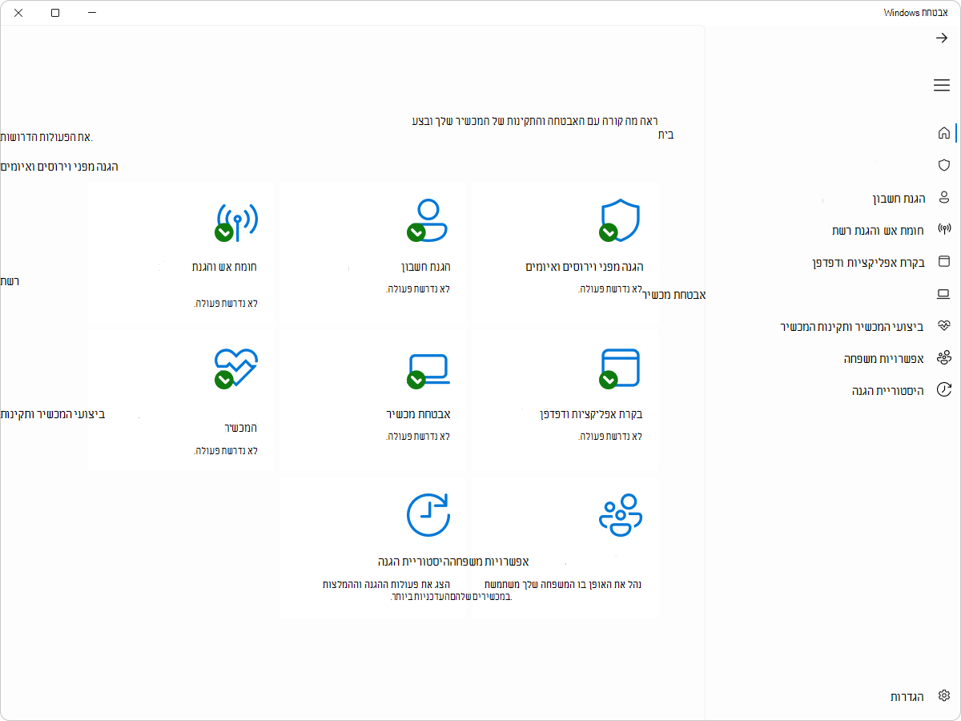Screen dimensions: 961x721
Task: Click the clock icon on the protection history tile
Action: (x=428, y=514)
